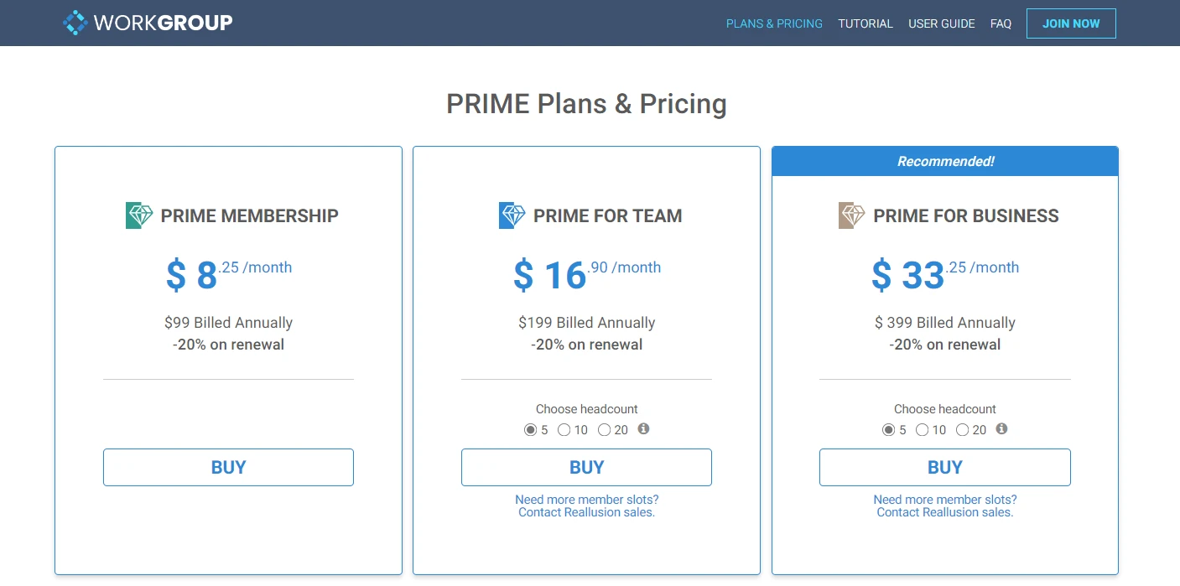Open the Tutorial nav item

pyautogui.click(x=866, y=23)
